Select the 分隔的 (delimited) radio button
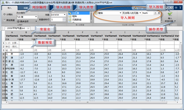The height and width of the screenshot is (110, 184). click(x=5, y=14)
